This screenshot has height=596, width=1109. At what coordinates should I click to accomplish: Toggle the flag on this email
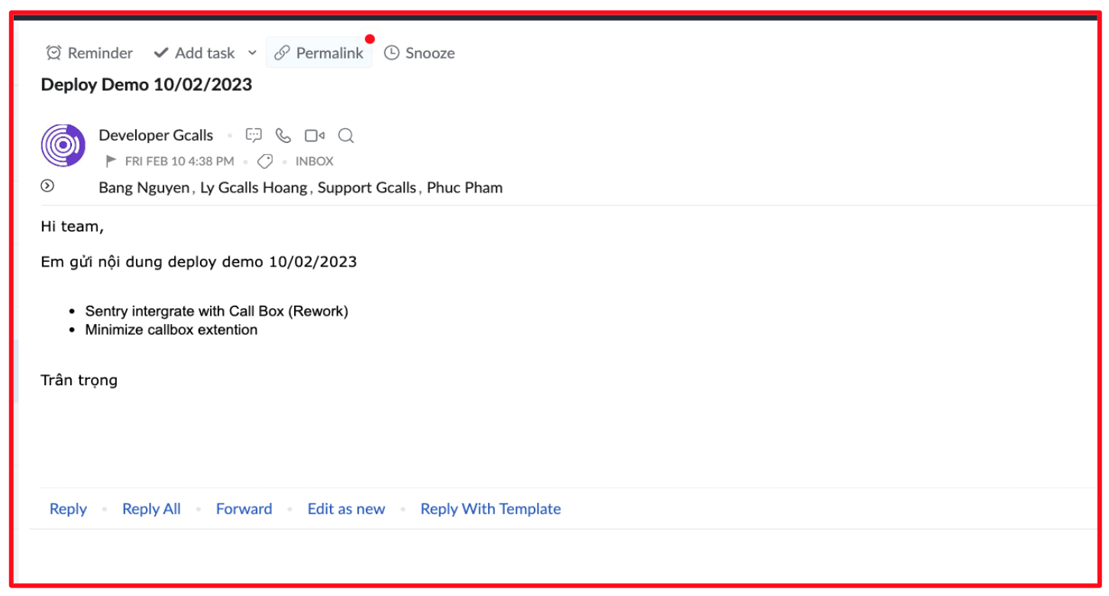click(x=111, y=161)
